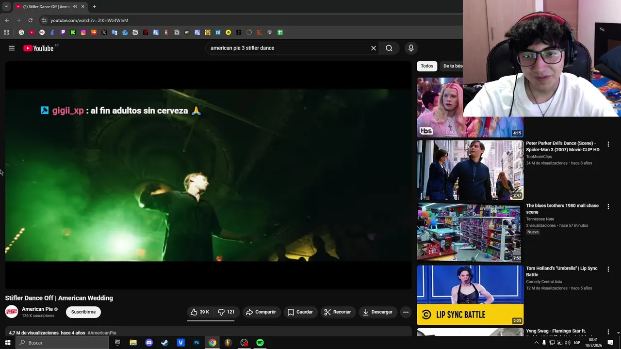Open the Peter Parker Evil's Dance thumbnail
Screen dimensions: 621x349
click(470, 170)
